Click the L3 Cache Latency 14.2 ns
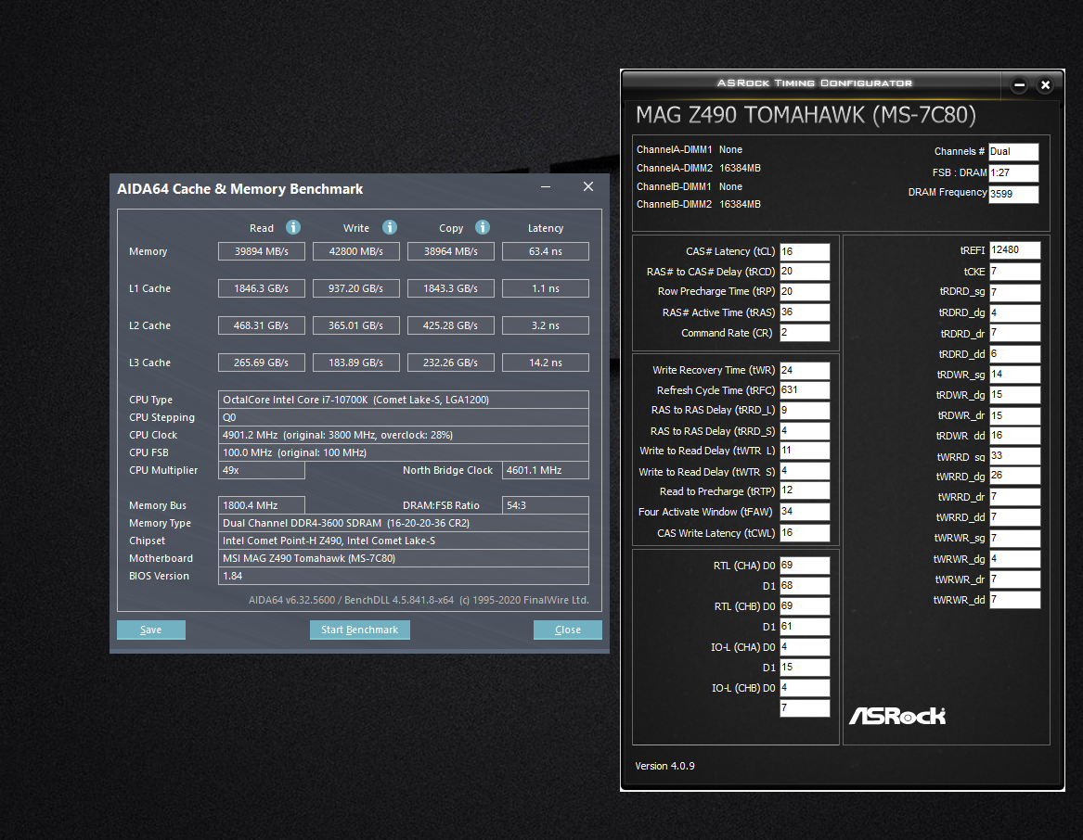This screenshot has width=1083, height=840. coord(546,363)
